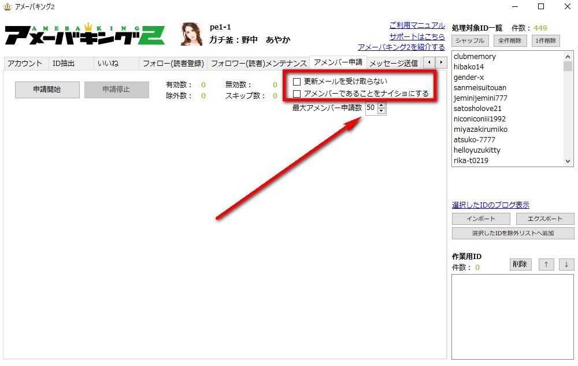Click the profile avatar thumbnail of pe1-1
This screenshot has width=578, height=366.
click(x=191, y=34)
